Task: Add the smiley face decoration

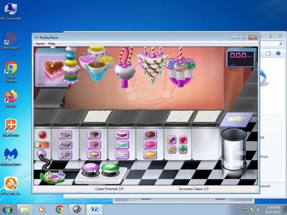Action: tap(172, 149)
